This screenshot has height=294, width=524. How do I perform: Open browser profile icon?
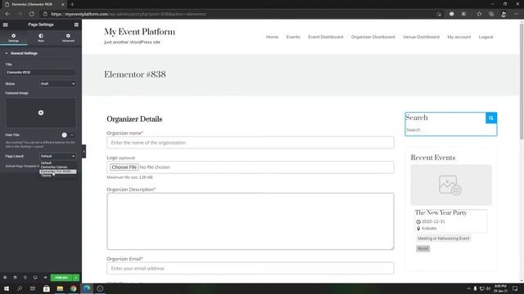point(504,14)
